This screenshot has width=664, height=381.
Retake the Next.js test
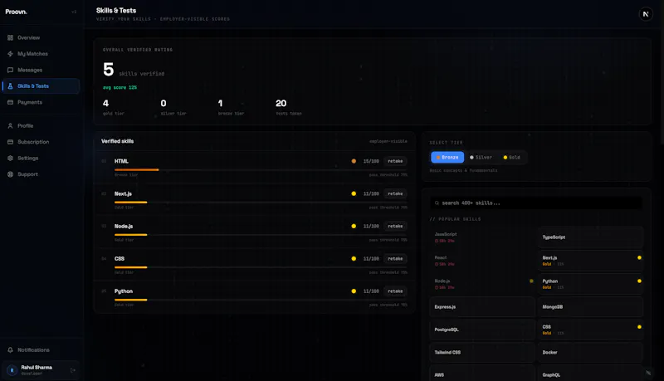[x=395, y=193]
